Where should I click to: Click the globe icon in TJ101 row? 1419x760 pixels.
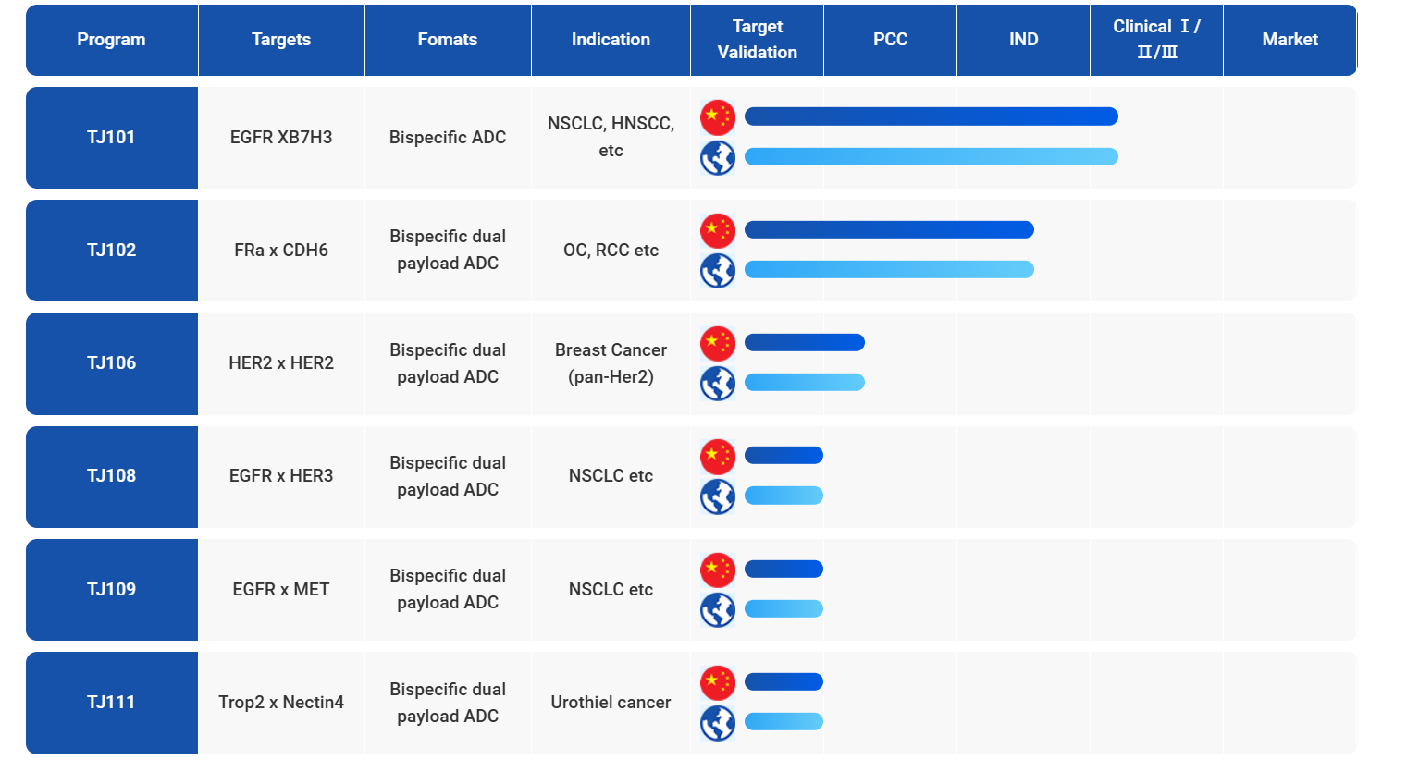click(x=718, y=158)
